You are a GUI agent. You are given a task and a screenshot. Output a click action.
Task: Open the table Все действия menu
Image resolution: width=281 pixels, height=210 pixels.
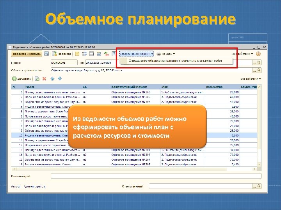point(251,79)
